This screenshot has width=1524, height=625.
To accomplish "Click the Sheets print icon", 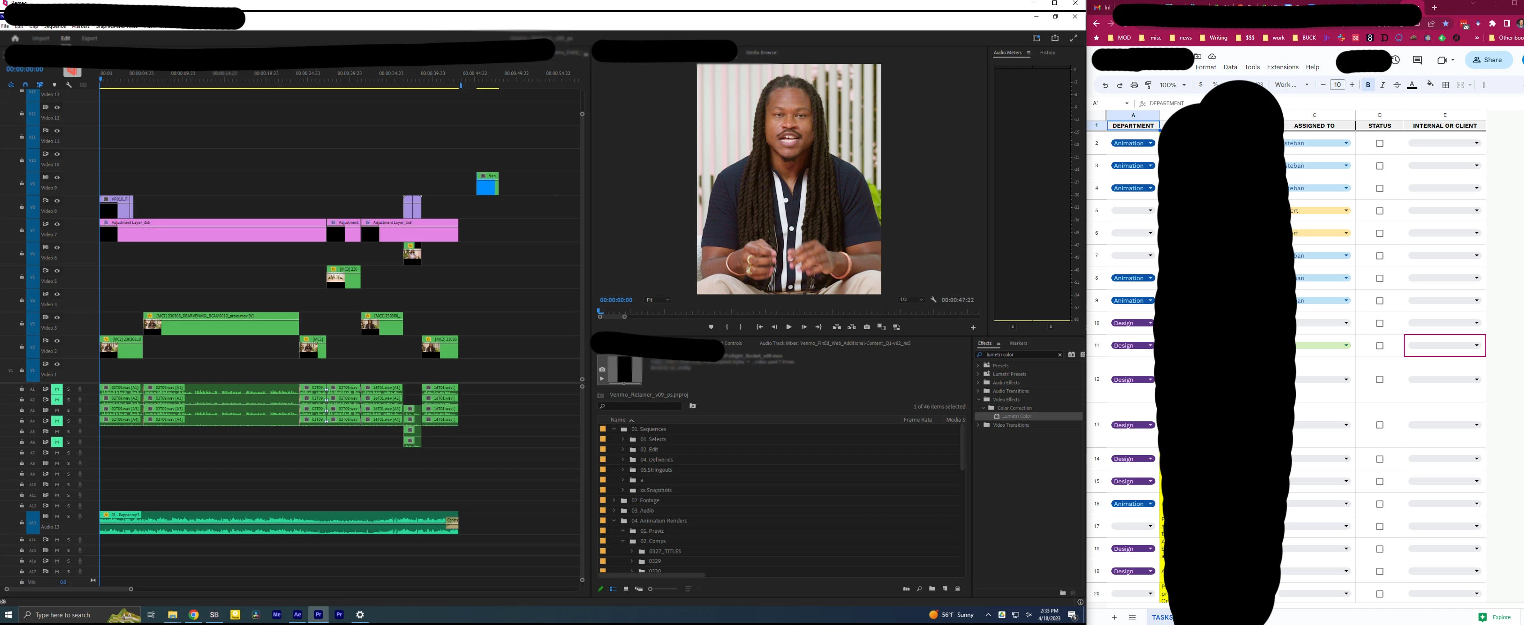I will point(1133,85).
